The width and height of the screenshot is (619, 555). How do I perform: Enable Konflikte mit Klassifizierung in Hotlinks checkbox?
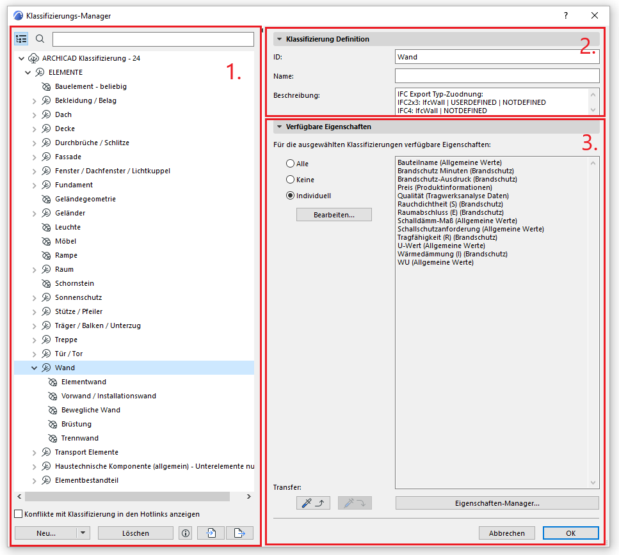[x=19, y=514]
